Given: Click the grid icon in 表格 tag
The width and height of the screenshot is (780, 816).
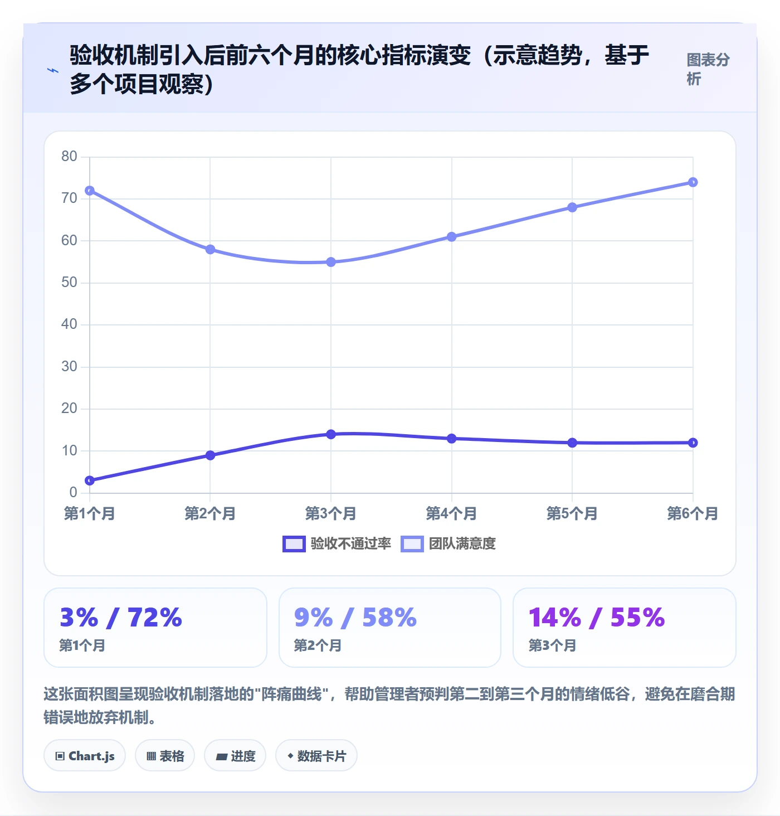Looking at the screenshot, I should [x=151, y=756].
